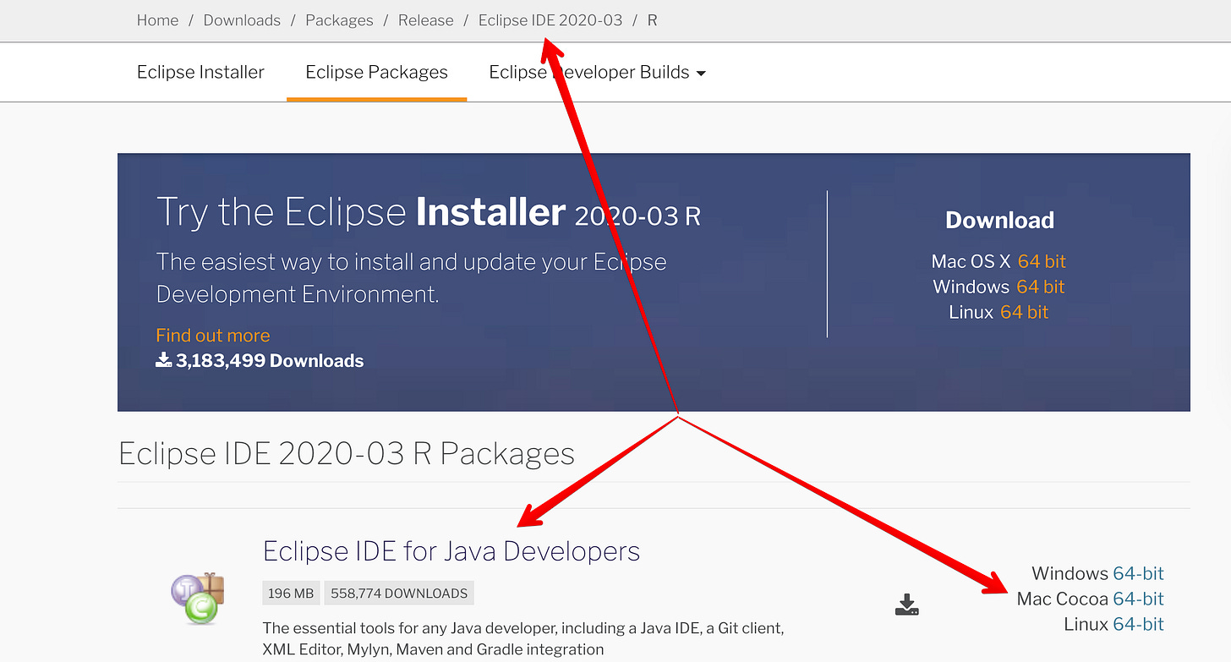Open the Eclipse IDE for Java Developers title
The height and width of the screenshot is (662, 1231).
pyautogui.click(x=451, y=551)
